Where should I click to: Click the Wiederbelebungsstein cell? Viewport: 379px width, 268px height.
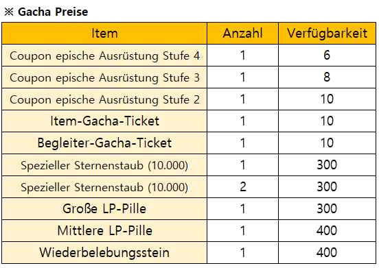[104, 253]
